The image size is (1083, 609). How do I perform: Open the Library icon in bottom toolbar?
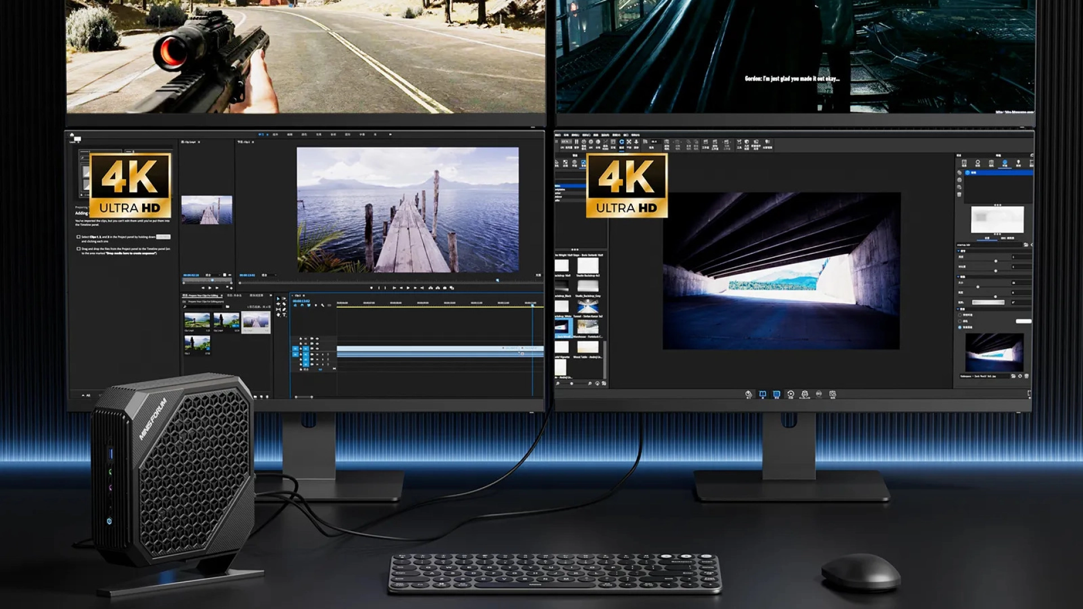[x=763, y=394]
